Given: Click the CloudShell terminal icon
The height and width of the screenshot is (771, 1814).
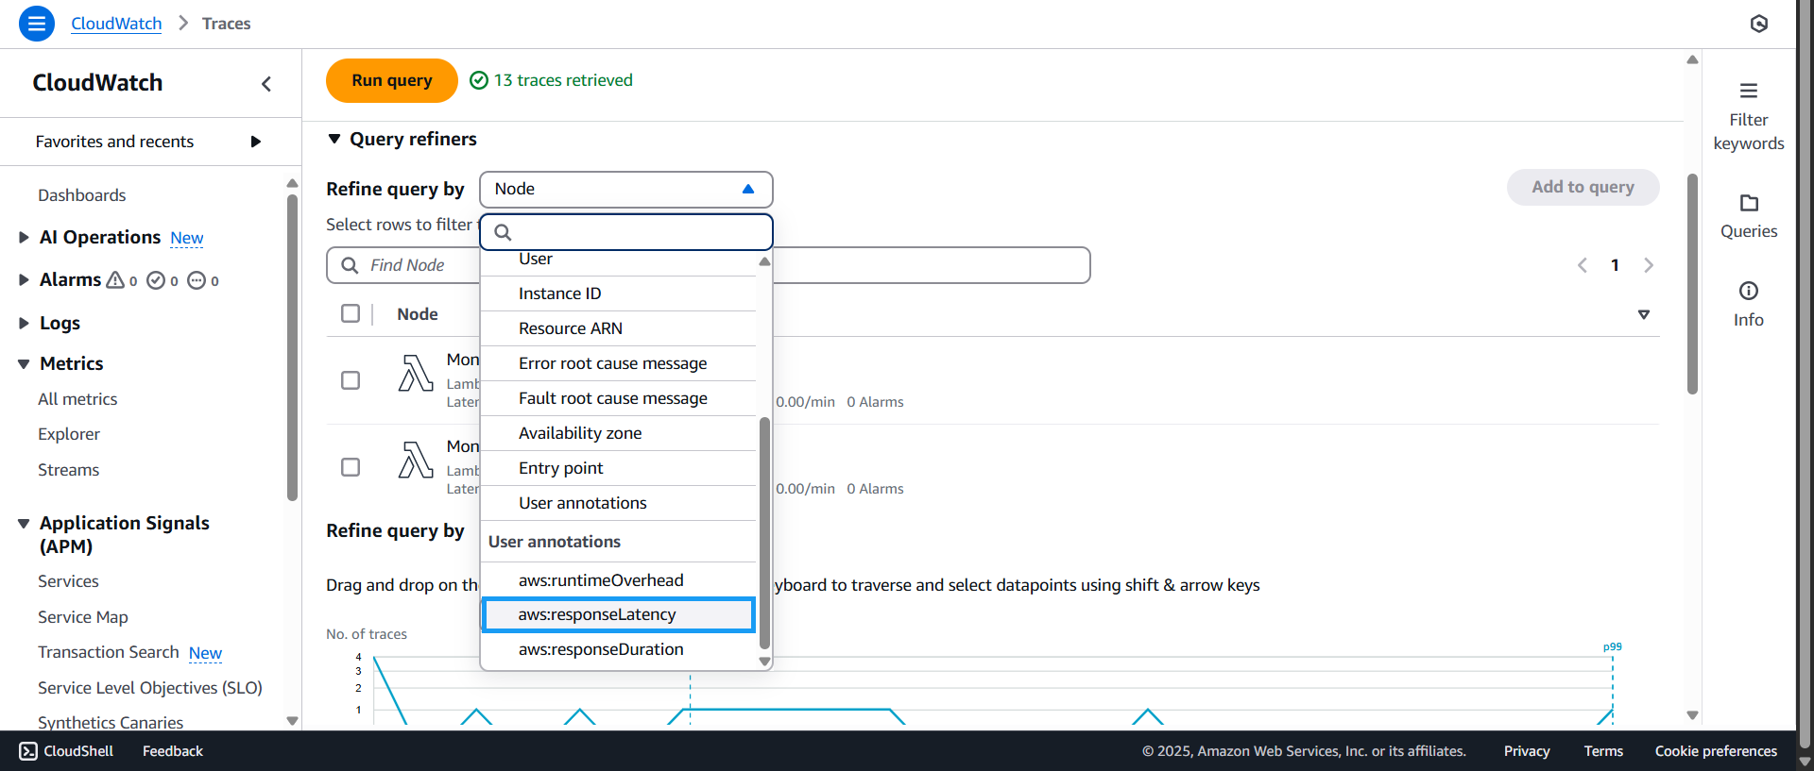Looking at the screenshot, I should coord(28,751).
